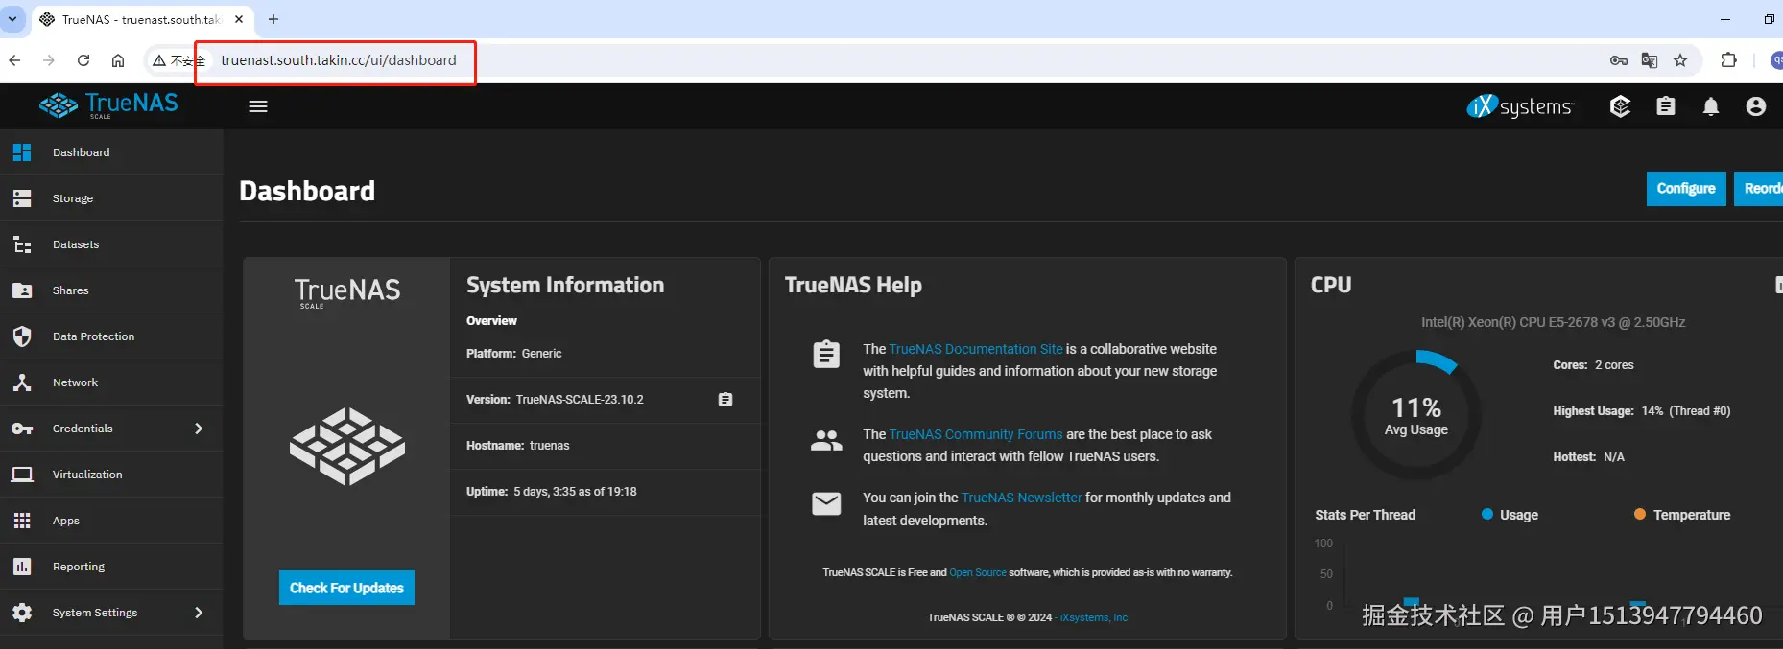Click the Reporting chart icon
This screenshot has height=649, width=1783.
pyautogui.click(x=22, y=567)
